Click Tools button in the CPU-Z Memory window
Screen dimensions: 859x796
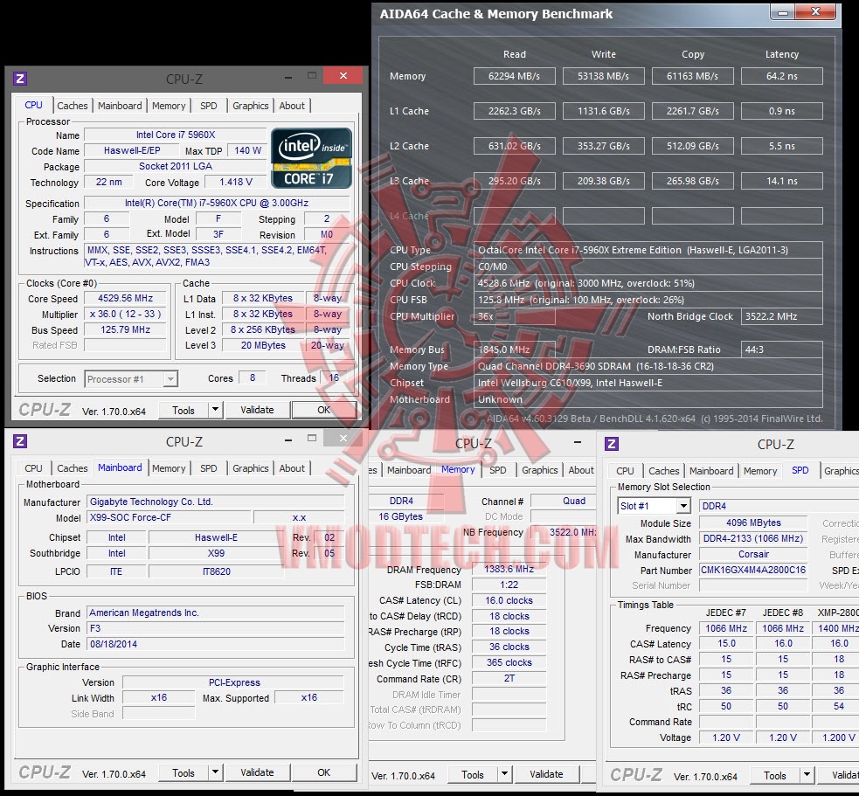[x=473, y=775]
